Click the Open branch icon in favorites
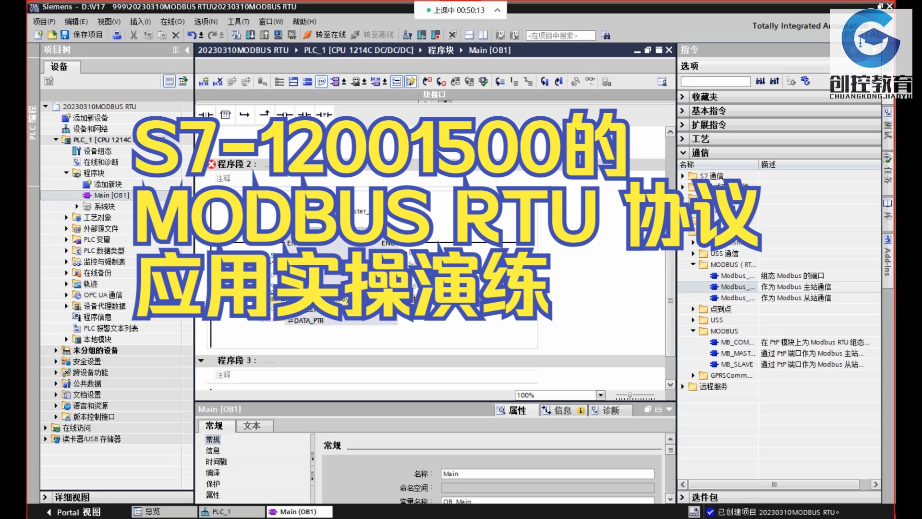 (x=244, y=114)
